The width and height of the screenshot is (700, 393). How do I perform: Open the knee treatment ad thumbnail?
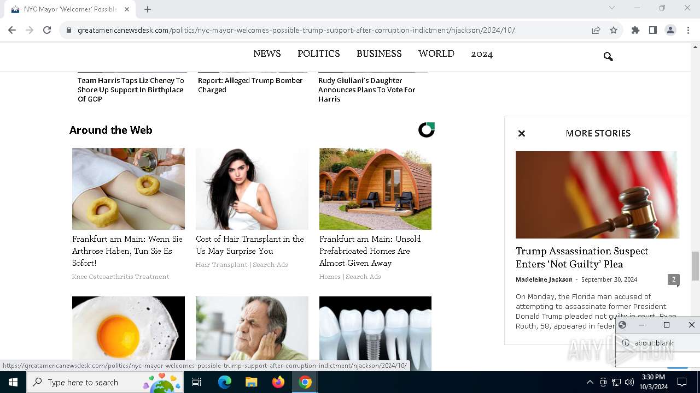pyautogui.click(x=129, y=189)
